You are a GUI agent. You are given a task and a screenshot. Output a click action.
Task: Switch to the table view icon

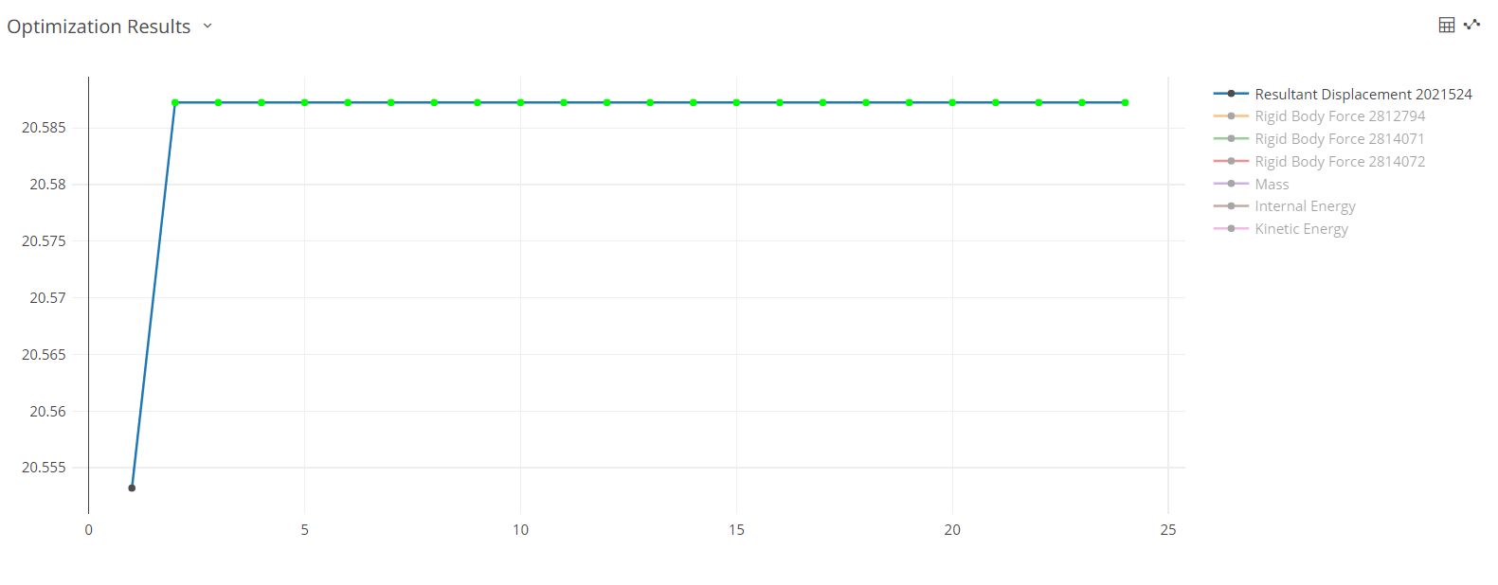[x=1446, y=25]
